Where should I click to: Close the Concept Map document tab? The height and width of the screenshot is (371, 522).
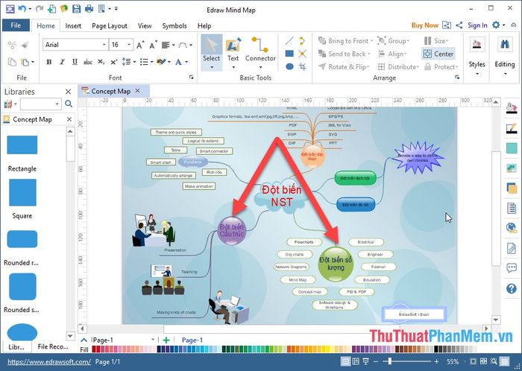137,91
